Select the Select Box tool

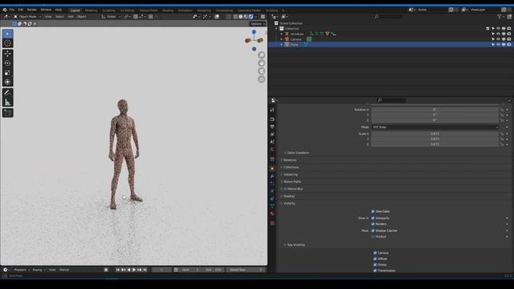pyautogui.click(x=7, y=34)
